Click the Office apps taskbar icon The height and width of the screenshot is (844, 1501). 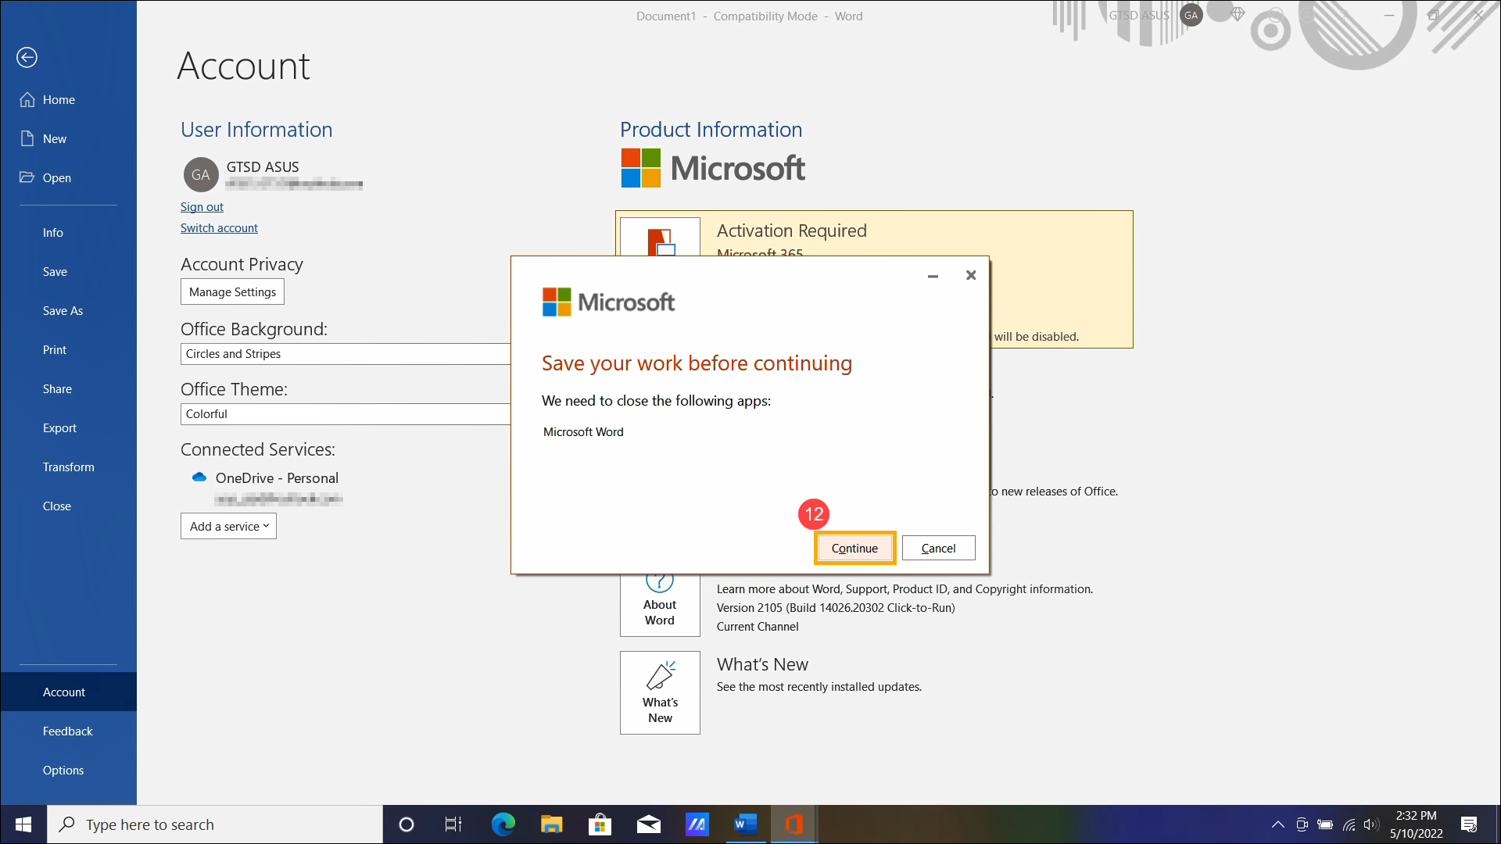click(793, 824)
